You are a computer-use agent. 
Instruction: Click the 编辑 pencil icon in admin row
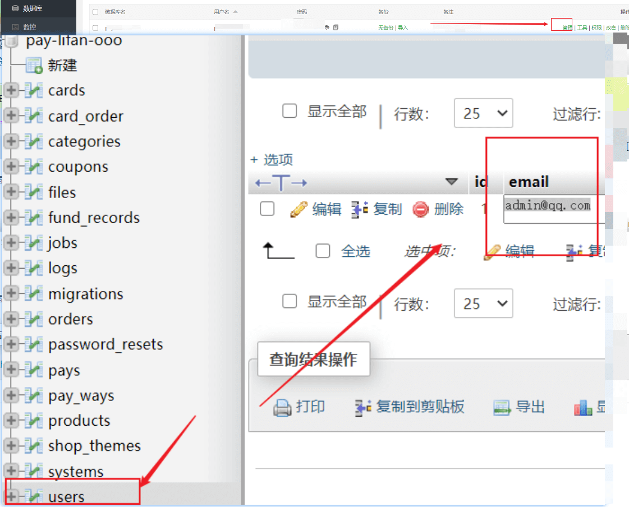(299, 210)
